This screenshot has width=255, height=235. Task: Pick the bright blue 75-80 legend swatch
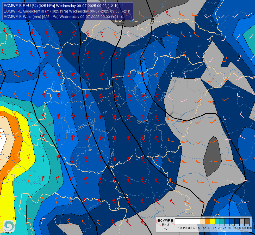[x=227, y=221]
